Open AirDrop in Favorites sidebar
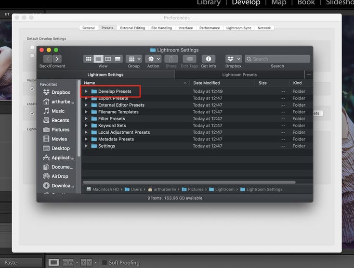Viewport: 354px width, 268px height. pos(55,176)
